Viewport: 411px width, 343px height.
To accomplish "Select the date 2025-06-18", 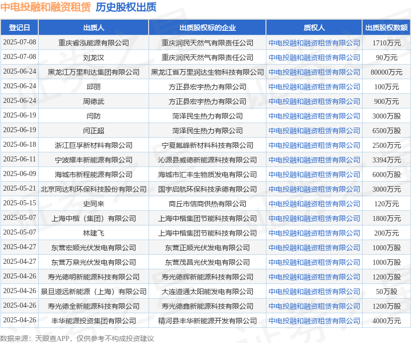I will point(20,145).
